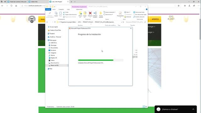This screenshot has height=113, width=201.
Task: Click Seleccionar todo in ribbon
Action: pyautogui.click(x=139, y=12)
